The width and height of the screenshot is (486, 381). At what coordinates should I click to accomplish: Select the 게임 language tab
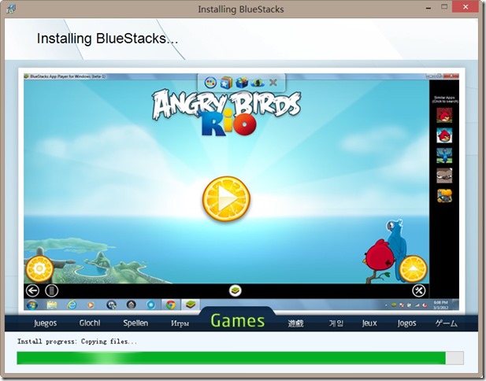click(336, 324)
